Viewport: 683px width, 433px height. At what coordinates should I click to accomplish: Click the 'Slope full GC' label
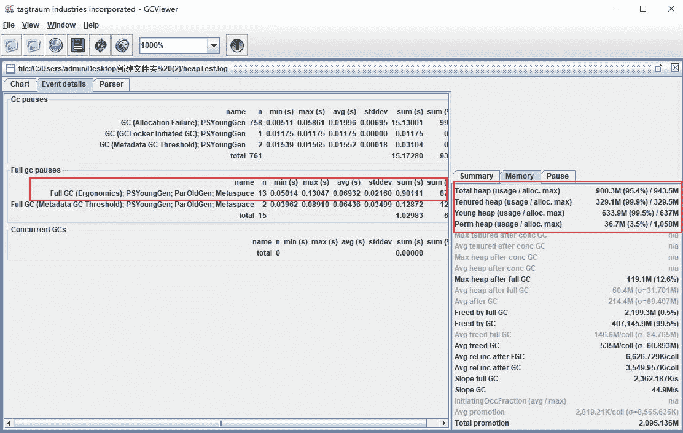pyautogui.click(x=476, y=379)
